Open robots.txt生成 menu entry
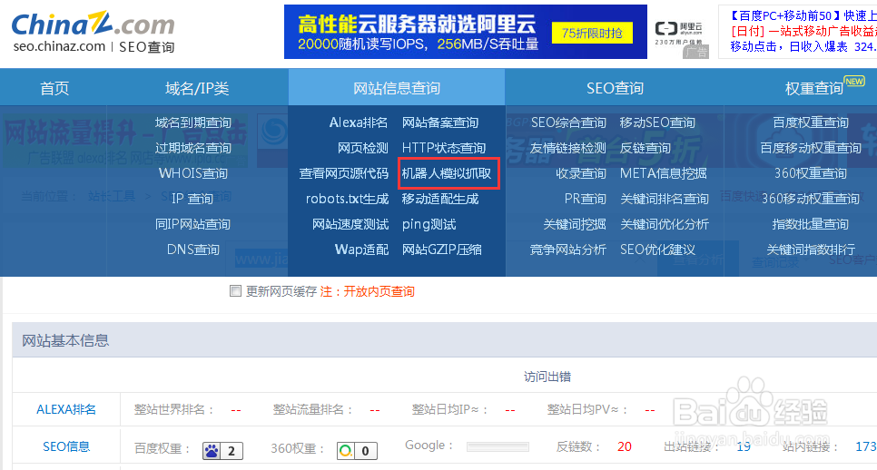Viewport: 877px width, 470px height. click(x=347, y=199)
